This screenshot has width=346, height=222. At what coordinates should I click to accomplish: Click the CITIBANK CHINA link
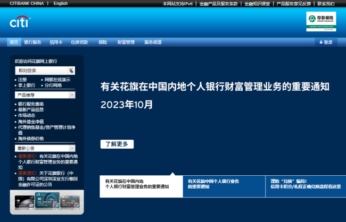pyautogui.click(x=27, y=4)
